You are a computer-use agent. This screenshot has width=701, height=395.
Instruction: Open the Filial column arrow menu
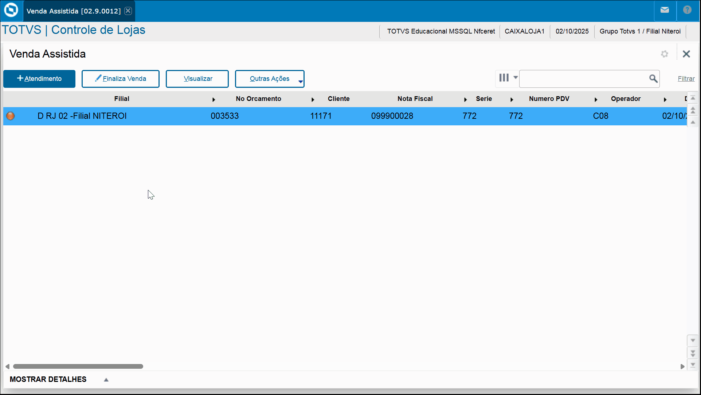[214, 99]
